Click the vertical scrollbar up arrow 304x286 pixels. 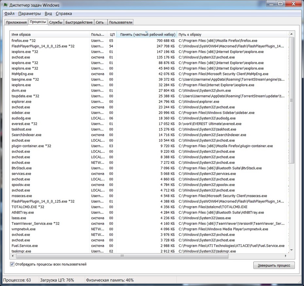(291, 34)
